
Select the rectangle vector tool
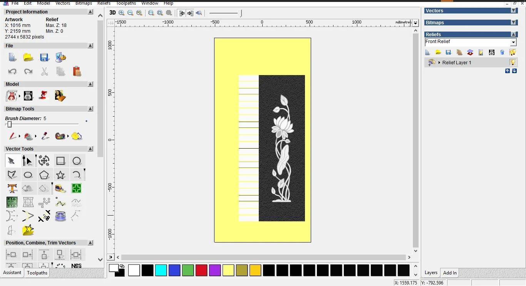tap(60, 161)
